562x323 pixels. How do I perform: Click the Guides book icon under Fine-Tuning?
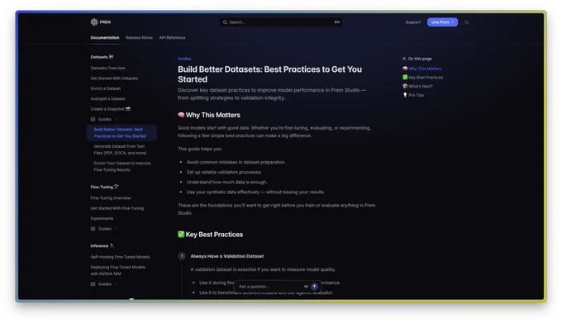pos(93,229)
